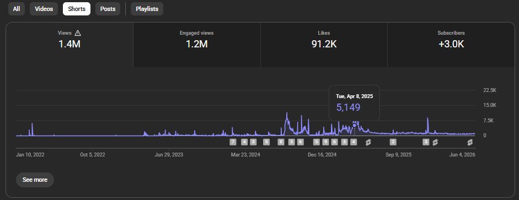This screenshot has width=519, height=200.
Task: Click the Jun 4, 2026 axis label
Action: (463, 155)
